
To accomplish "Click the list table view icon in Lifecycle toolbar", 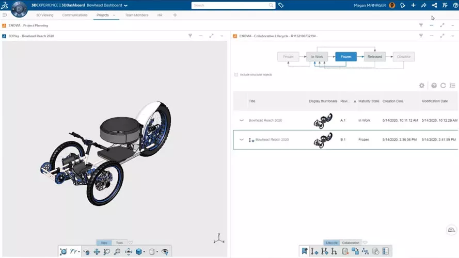I will [x=386, y=251].
